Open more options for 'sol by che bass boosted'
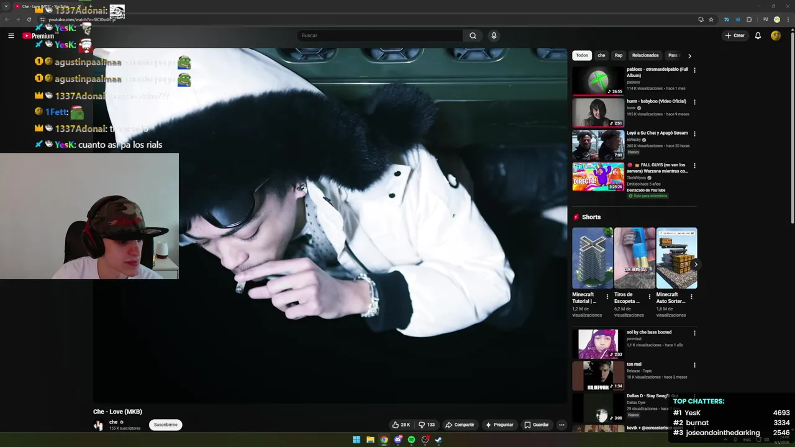Viewport: 795px width, 447px height. click(694, 333)
